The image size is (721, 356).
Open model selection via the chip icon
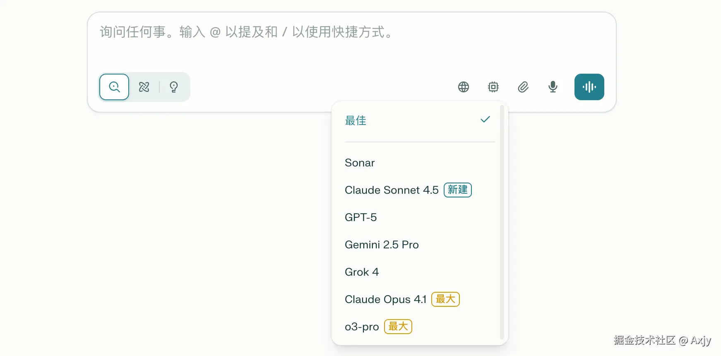click(493, 87)
